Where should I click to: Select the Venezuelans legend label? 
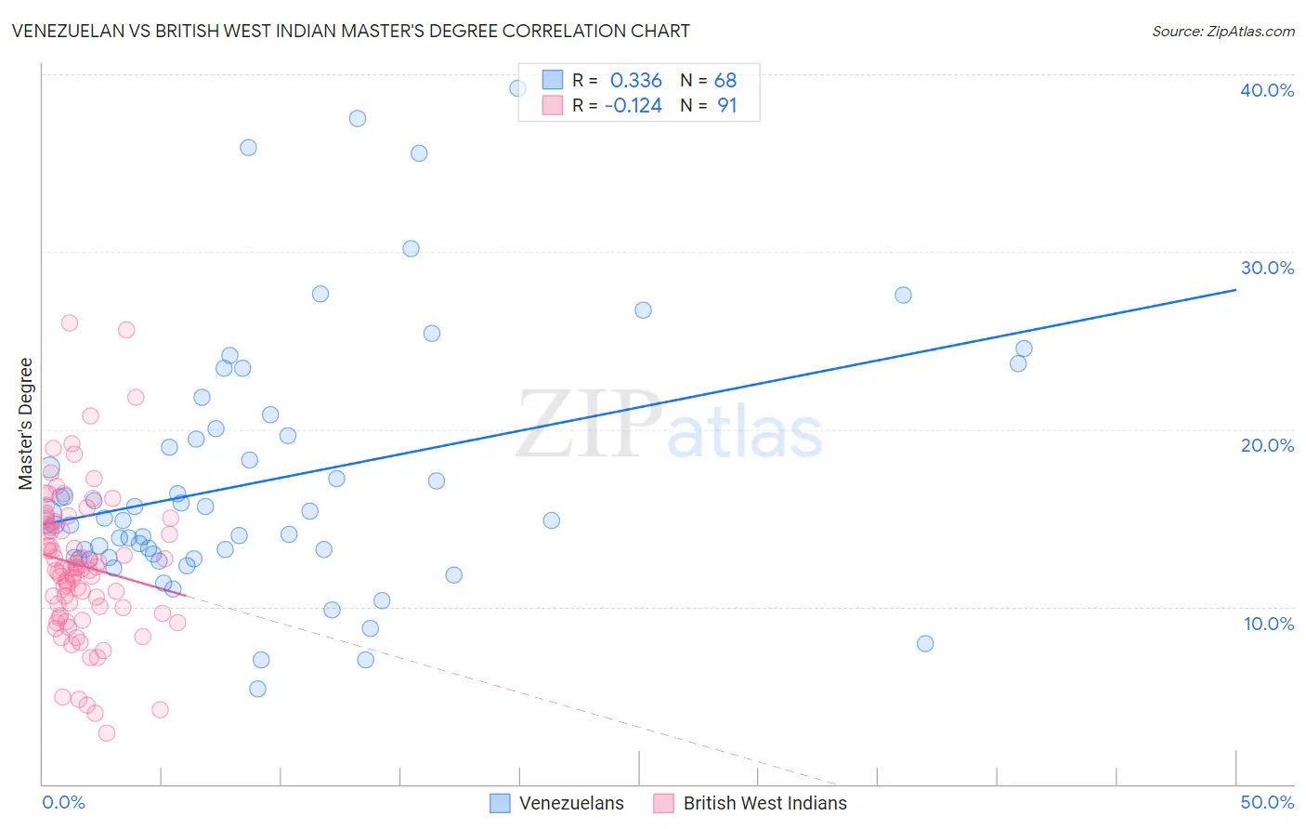(x=571, y=803)
